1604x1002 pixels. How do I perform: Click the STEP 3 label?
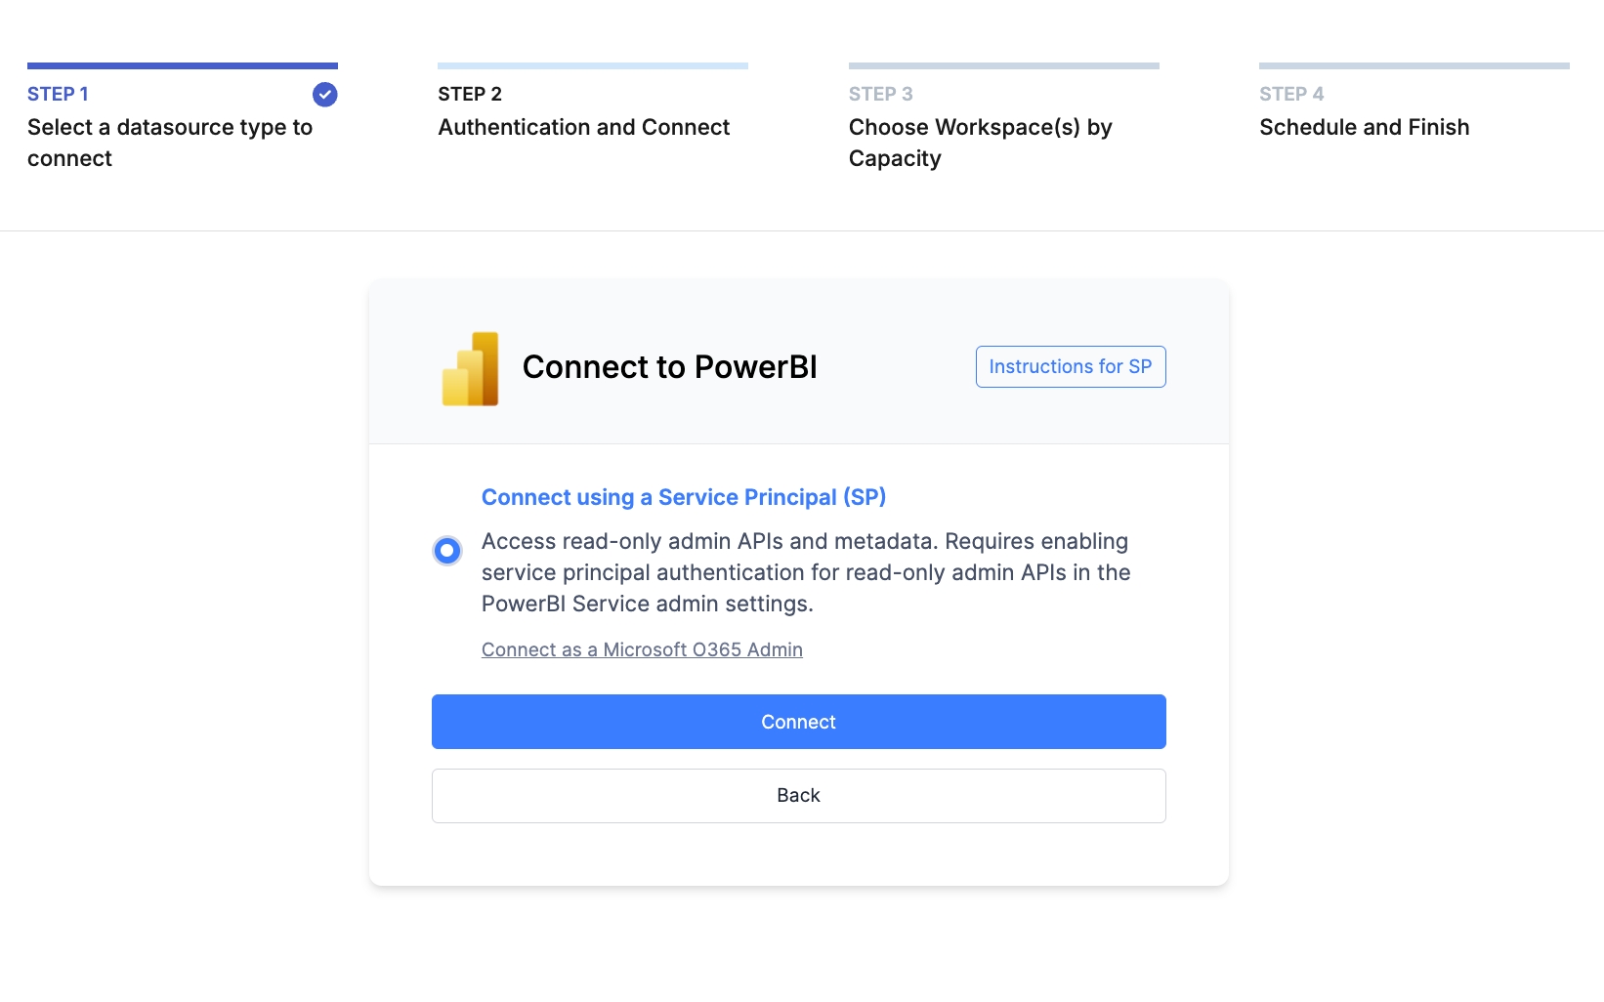(x=880, y=95)
